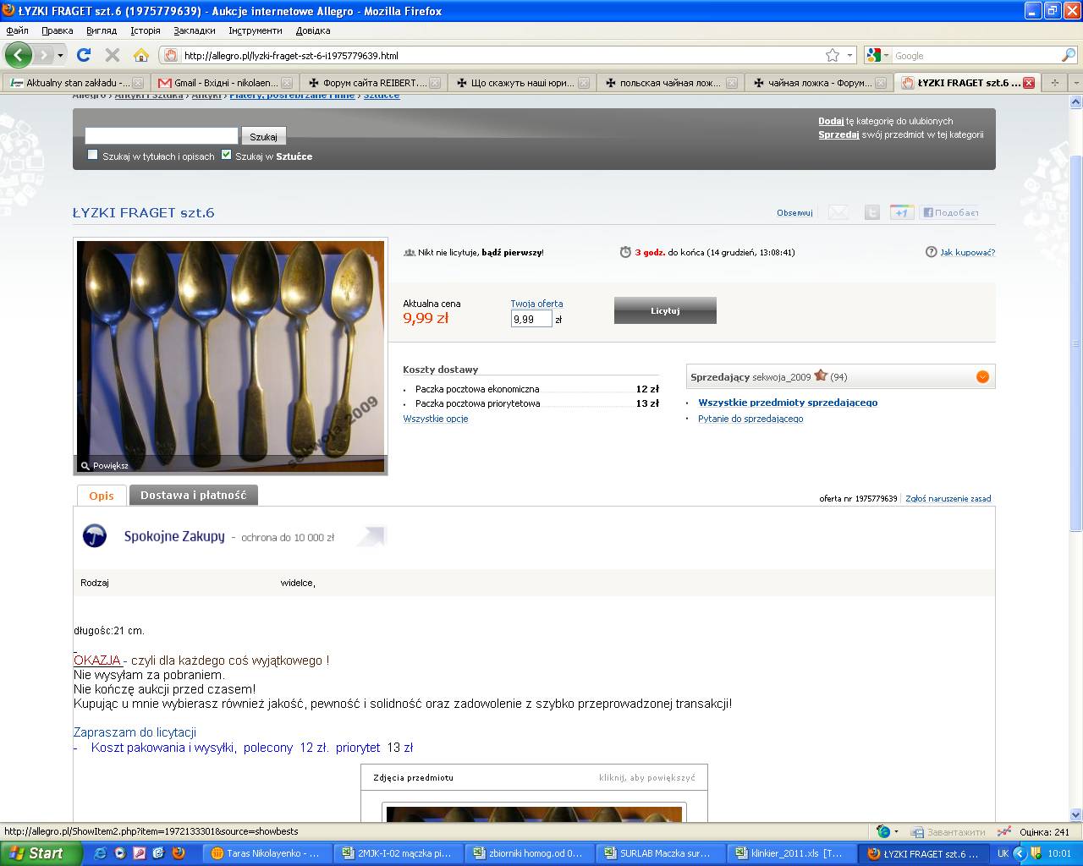The height and width of the screenshot is (866, 1083).
Task: Reload the page with the refresh icon
Action: tap(83, 55)
